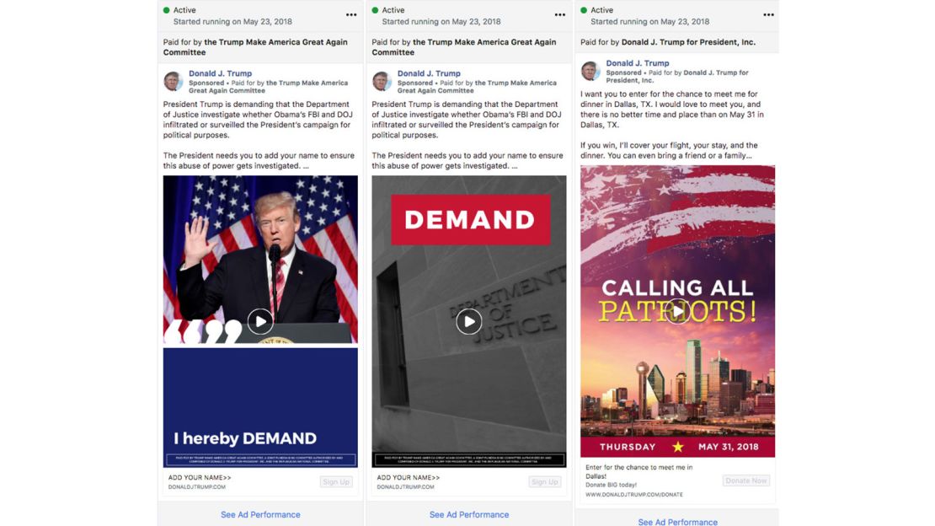
Task: Open the three-dot menu on the DEMAND ad card
Action: (560, 15)
